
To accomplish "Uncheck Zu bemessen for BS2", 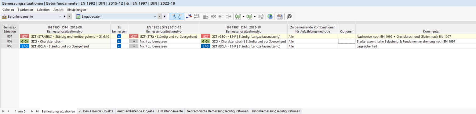I will [119, 41].
